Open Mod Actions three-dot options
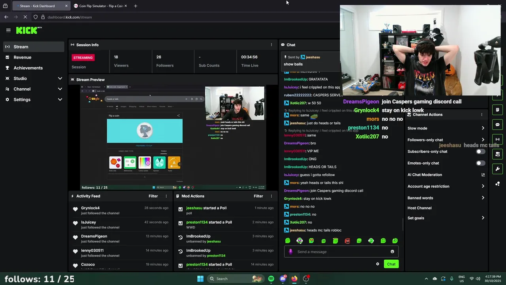The image size is (506, 285). tap(271, 196)
